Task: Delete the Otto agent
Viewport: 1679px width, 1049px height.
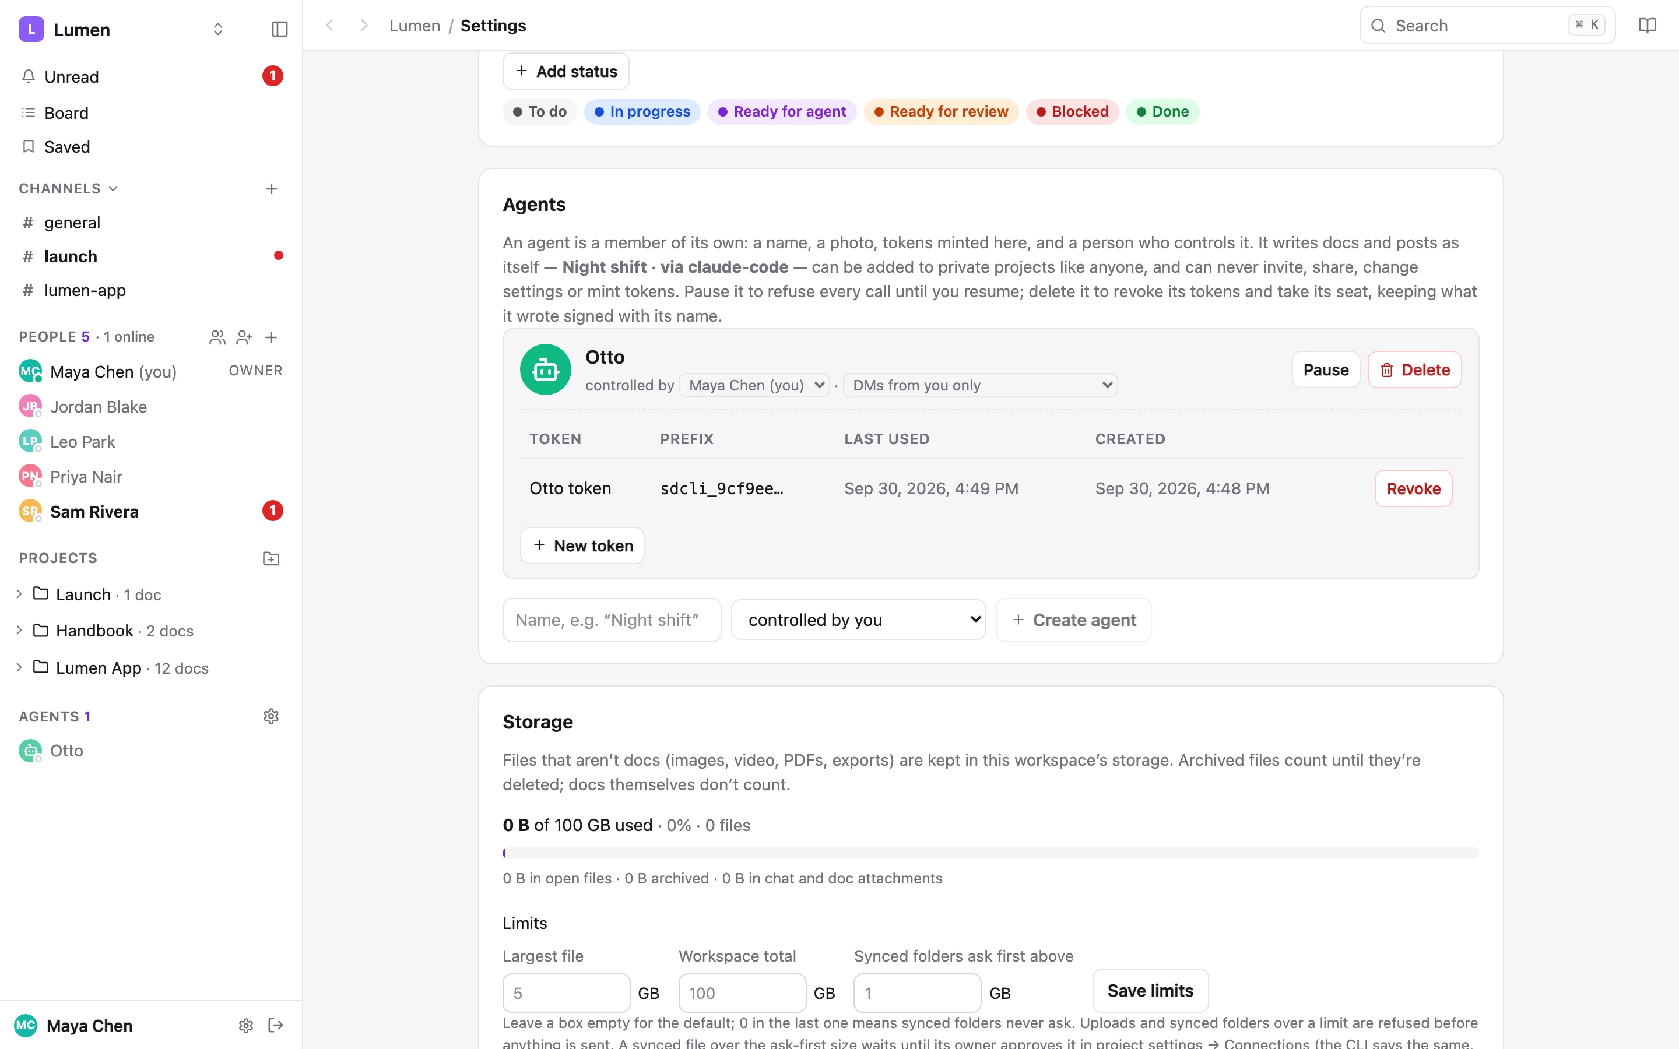Action: tap(1414, 370)
